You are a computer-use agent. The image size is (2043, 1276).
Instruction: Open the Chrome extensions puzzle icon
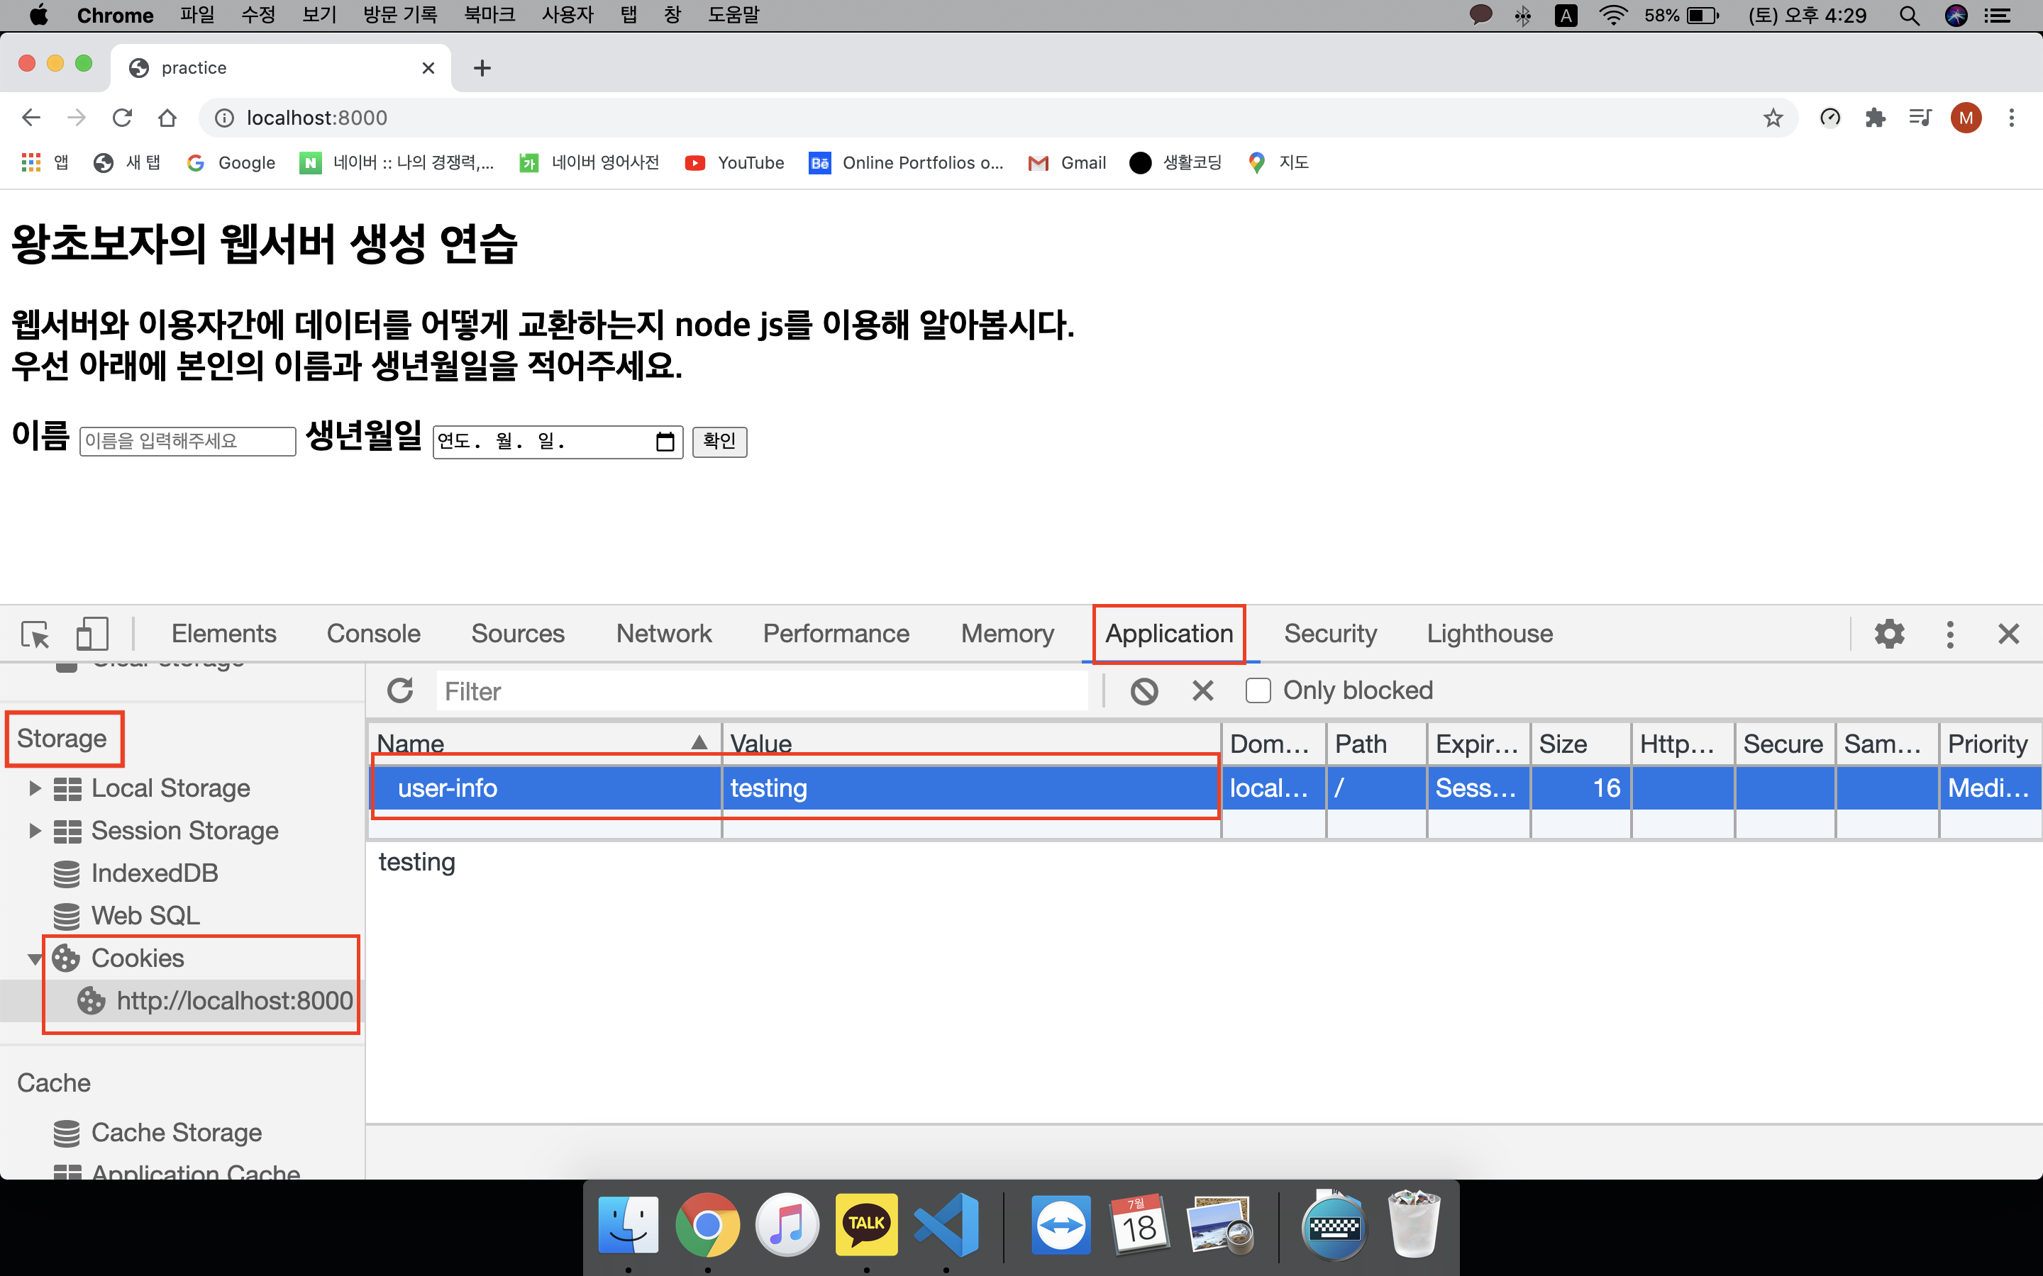pyautogui.click(x=1875, y=118)
